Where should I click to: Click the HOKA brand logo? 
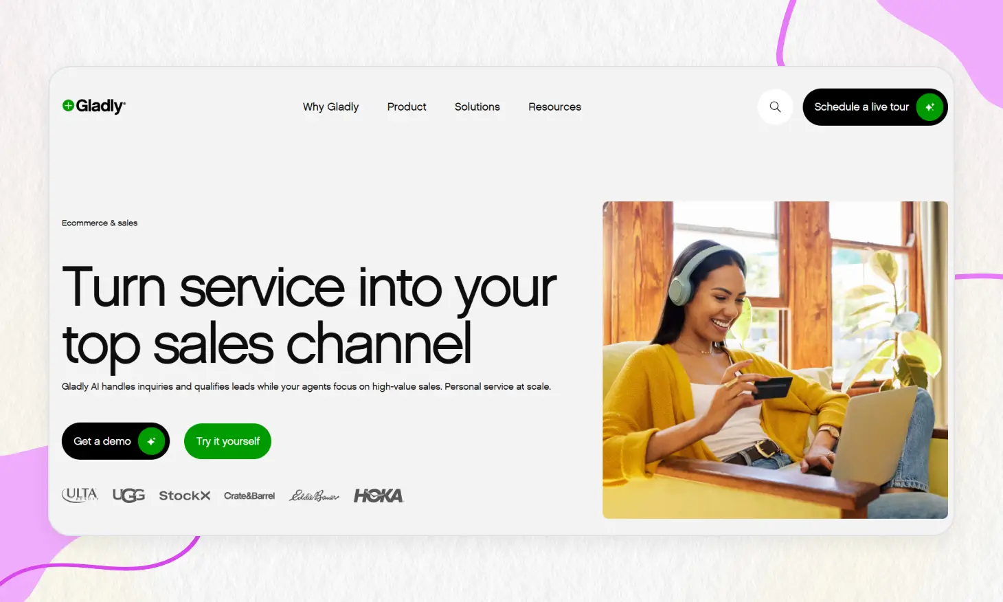pos(379,495)
